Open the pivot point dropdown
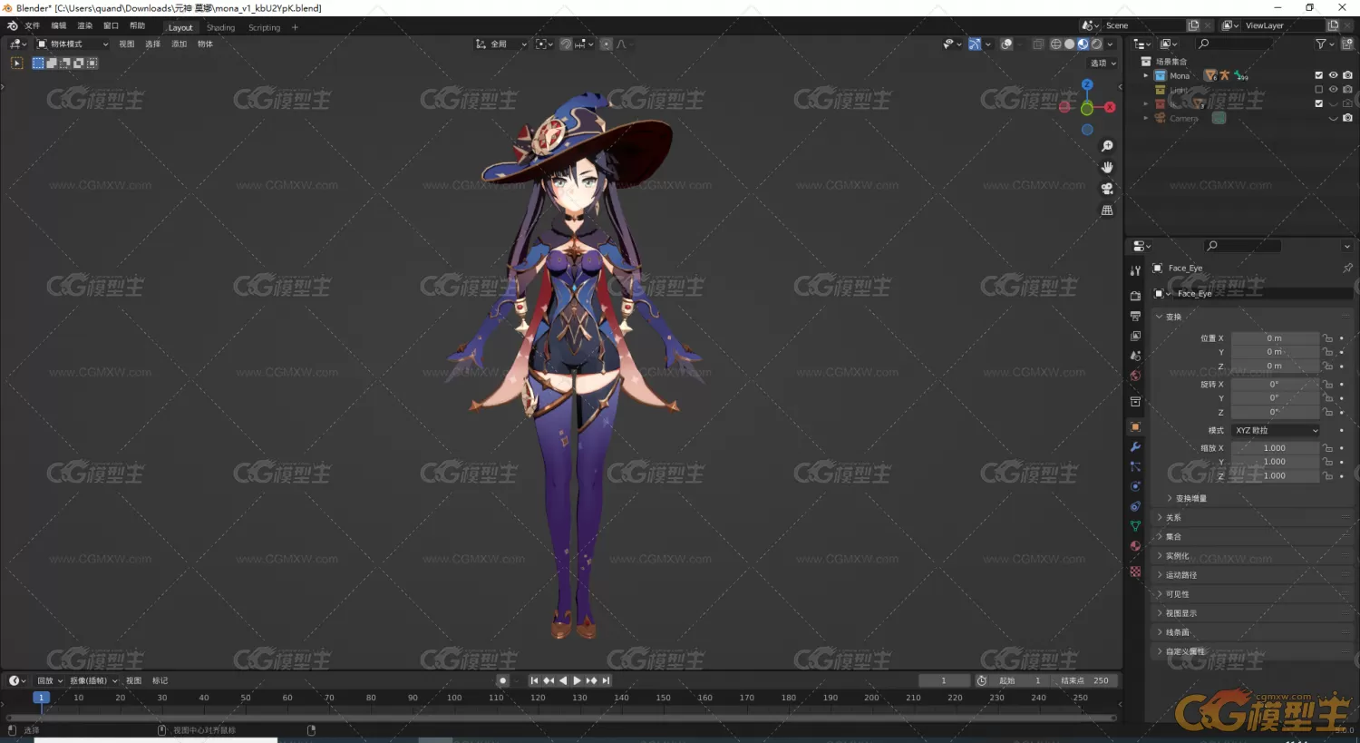1360x743 pixels. [x=544, y=44]
